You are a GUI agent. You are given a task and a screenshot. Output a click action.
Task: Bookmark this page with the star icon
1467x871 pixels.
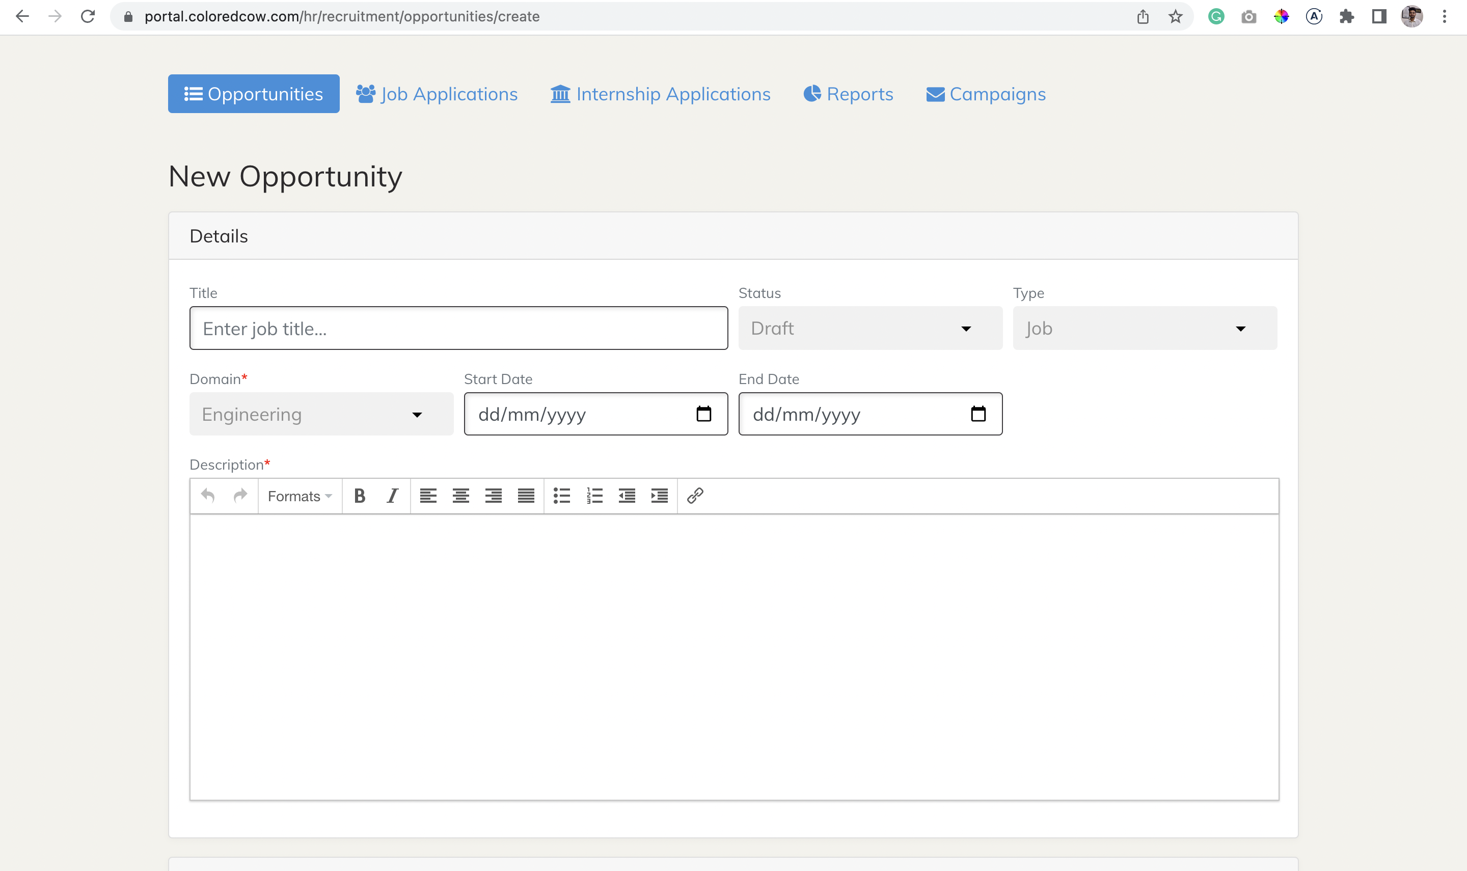pos(1175,16)
